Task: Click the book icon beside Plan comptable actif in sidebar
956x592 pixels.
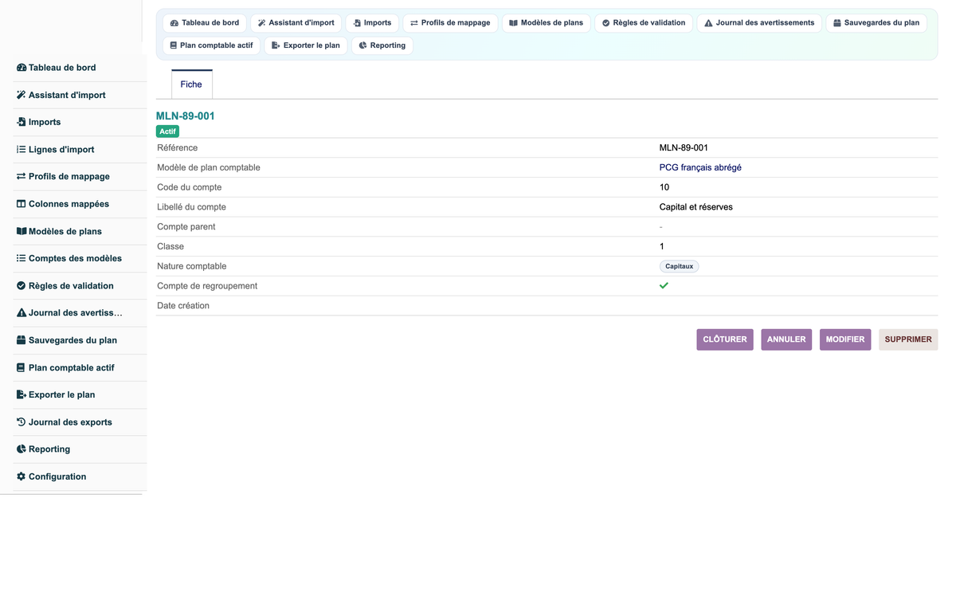Action: [x=22, y=367]
